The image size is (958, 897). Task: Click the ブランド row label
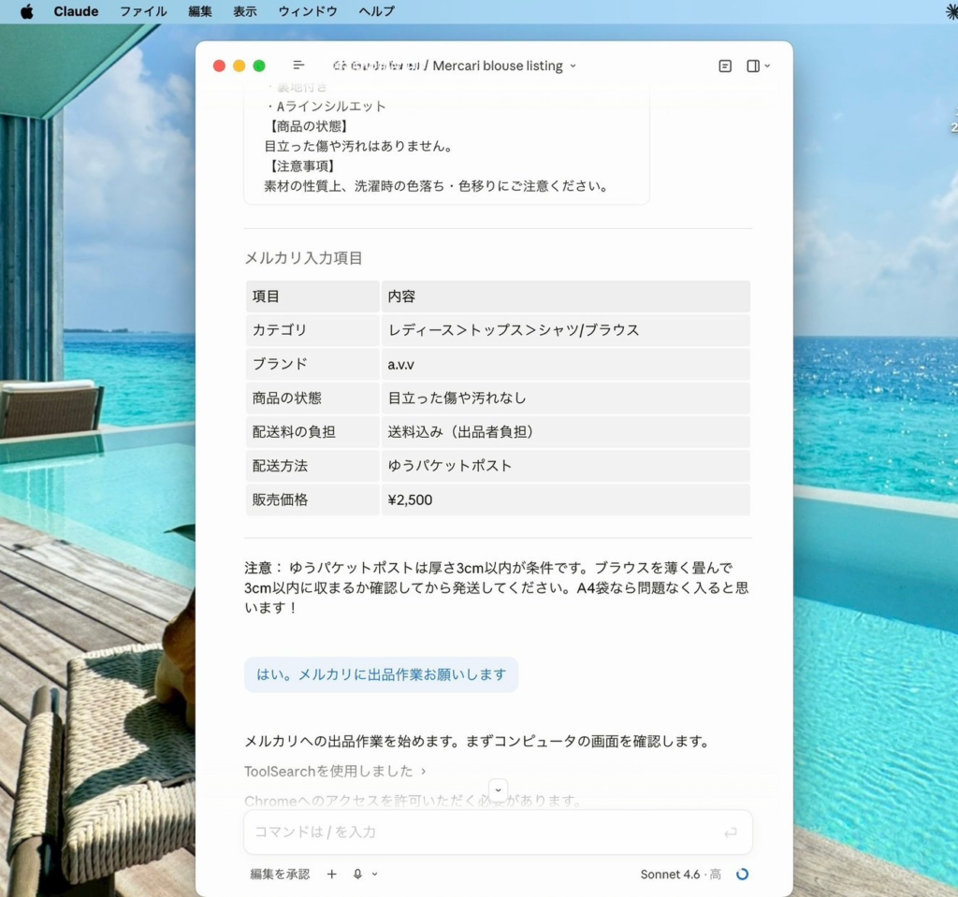312,364
